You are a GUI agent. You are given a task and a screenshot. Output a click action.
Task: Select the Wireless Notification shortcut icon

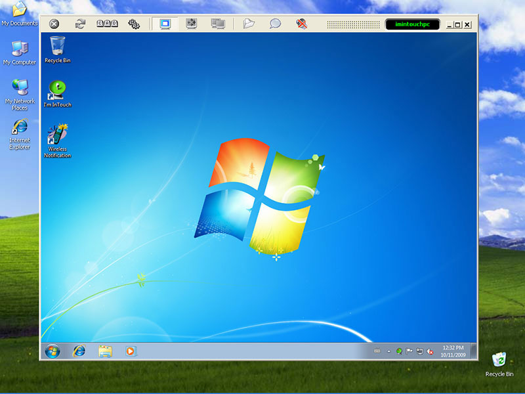[x=58, y=141]
